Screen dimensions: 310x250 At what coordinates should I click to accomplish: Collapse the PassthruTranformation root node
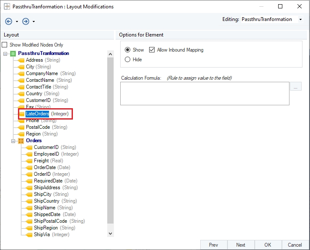[x=5, y=54]
